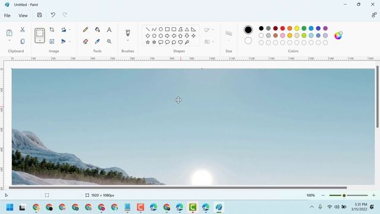Select the Magnifier tool
The width and height of the screenshot is (380, 214).
pyautogui.click(x=109, y=42)
